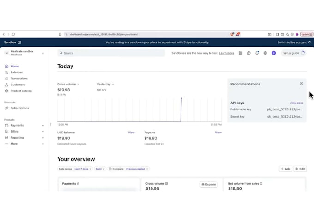Click the Product catalog box icon
Viewport: 314px width, 212px height.
tap(6, 91)
